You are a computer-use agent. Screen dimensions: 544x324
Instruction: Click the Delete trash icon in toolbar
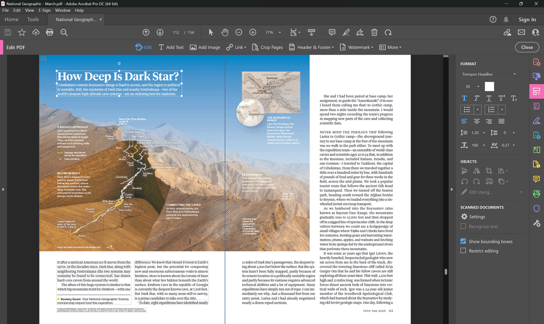coord(374,33)
